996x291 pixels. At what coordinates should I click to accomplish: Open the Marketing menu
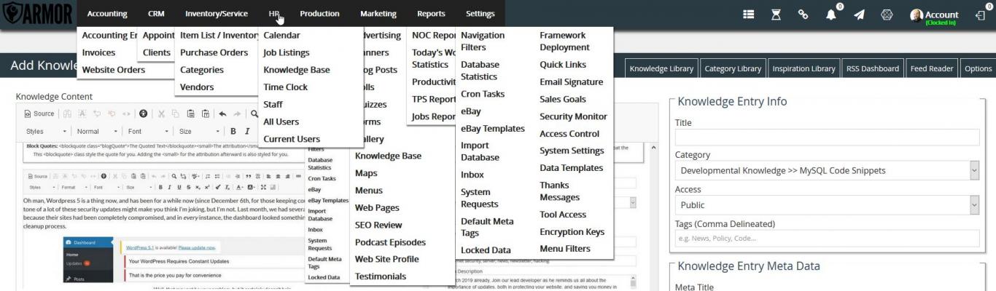pos(378,14)
